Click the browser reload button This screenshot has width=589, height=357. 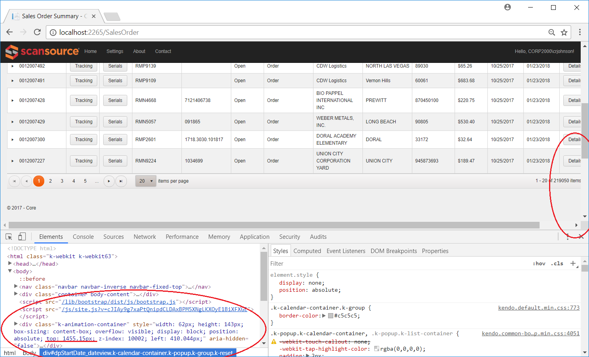tap(37, 32)
